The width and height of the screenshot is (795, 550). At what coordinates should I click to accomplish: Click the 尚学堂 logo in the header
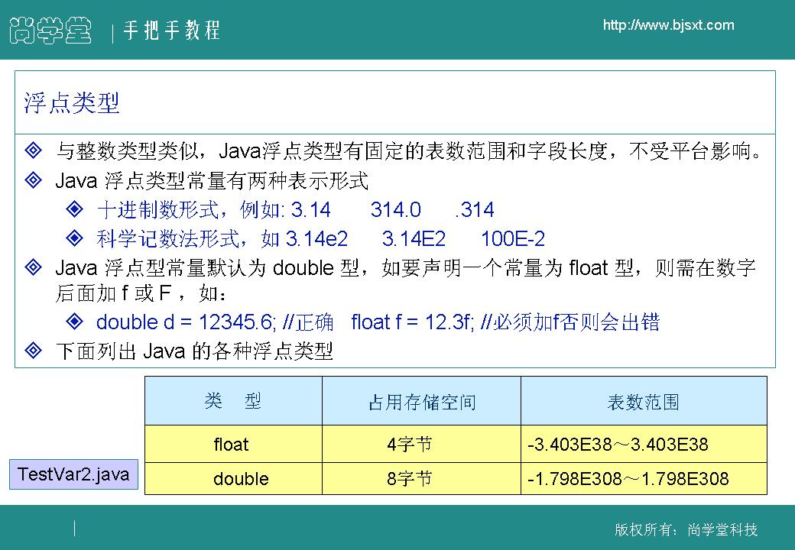click(50, 31)
